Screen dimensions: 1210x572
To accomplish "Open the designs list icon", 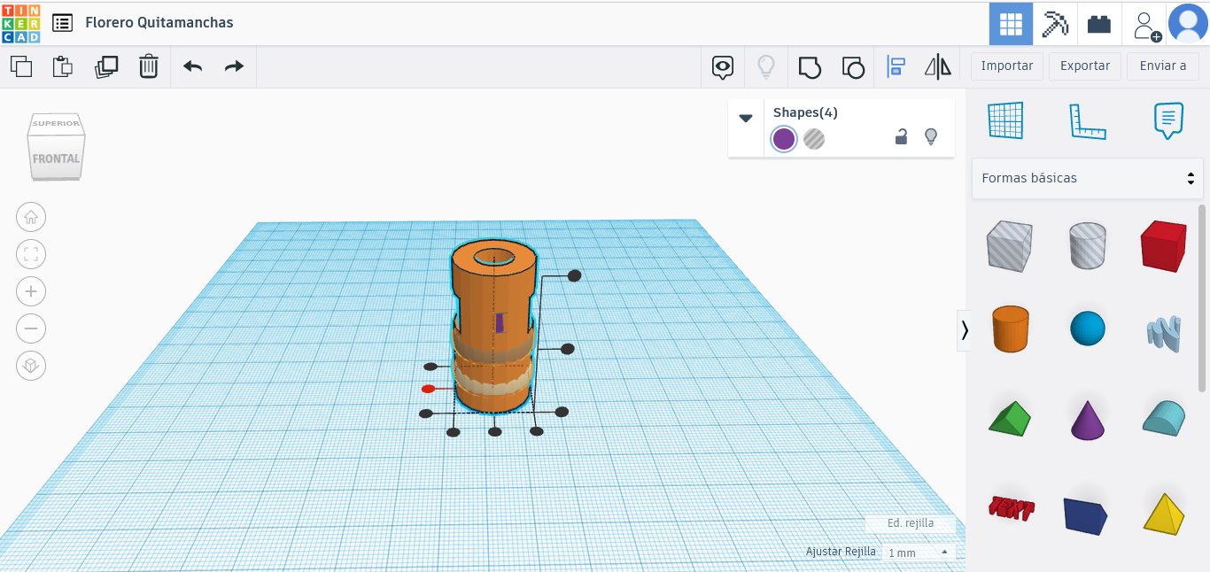I will tap(62, 23).
